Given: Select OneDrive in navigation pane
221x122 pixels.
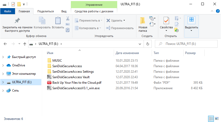Looking at the screenshot, I should tap(18, 65).
